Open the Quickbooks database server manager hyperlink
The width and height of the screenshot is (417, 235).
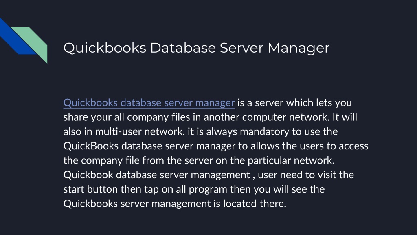(149, 103)
